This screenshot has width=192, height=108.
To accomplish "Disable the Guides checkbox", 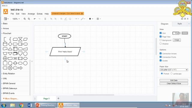I will (x=160, y=61).
